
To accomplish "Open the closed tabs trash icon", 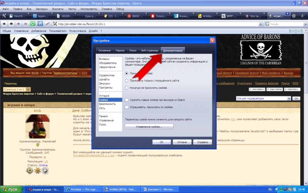I will pyautogui.click(x=303, y=16).
